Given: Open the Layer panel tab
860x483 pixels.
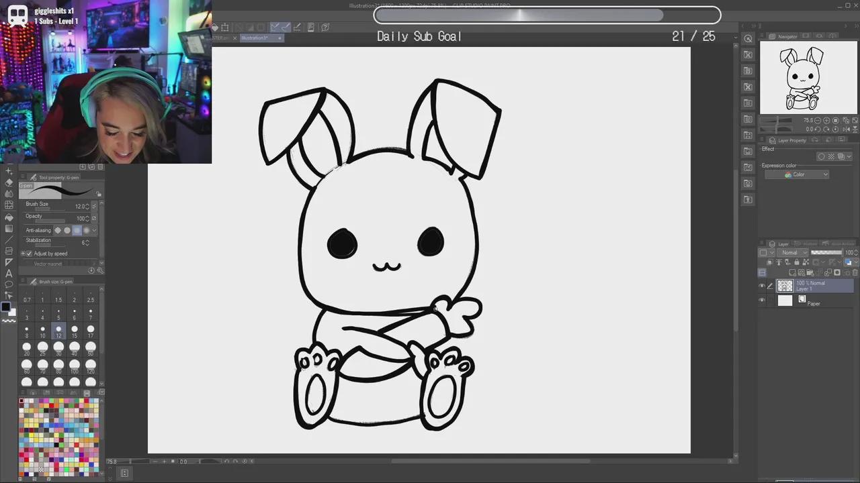Looking at the screenshot, I should click(779, 244).
